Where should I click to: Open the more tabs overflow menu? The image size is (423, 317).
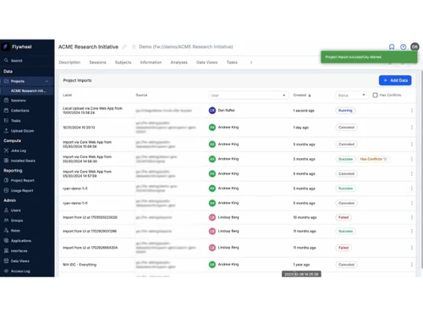point(251,63)
